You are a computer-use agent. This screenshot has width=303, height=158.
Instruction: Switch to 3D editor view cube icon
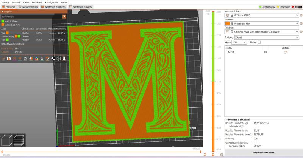coord(6,140)
